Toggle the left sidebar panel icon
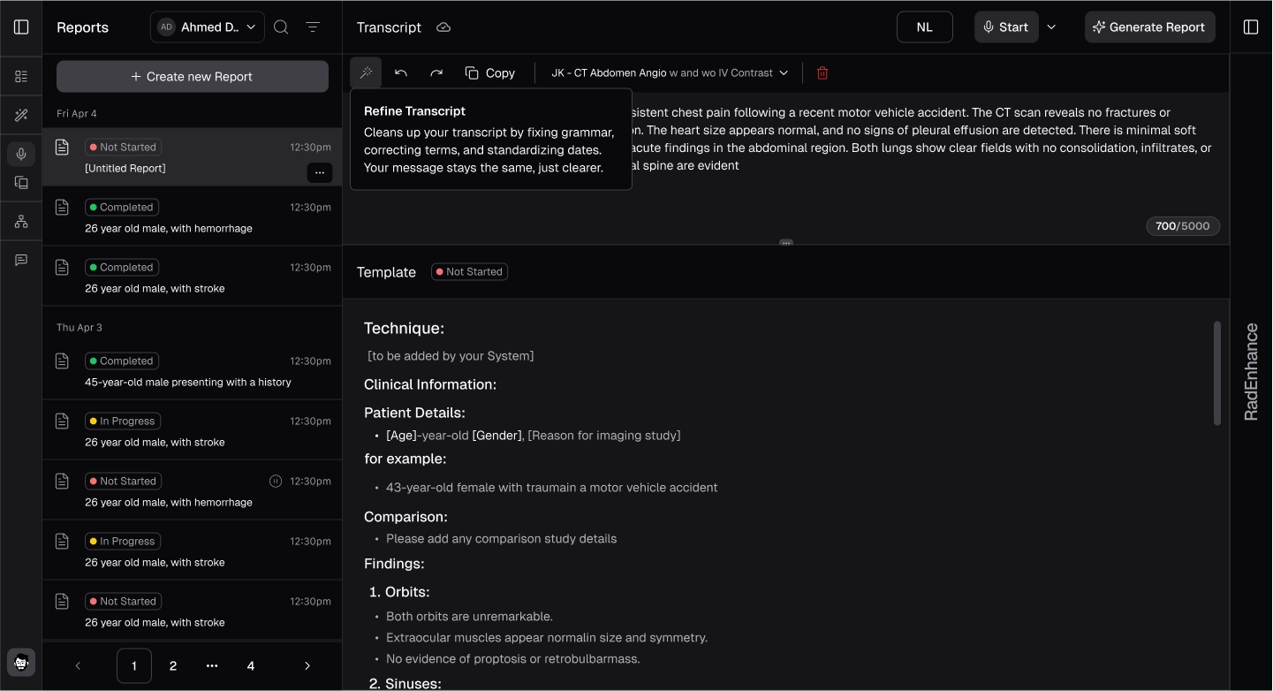 [x=21, y=27]
